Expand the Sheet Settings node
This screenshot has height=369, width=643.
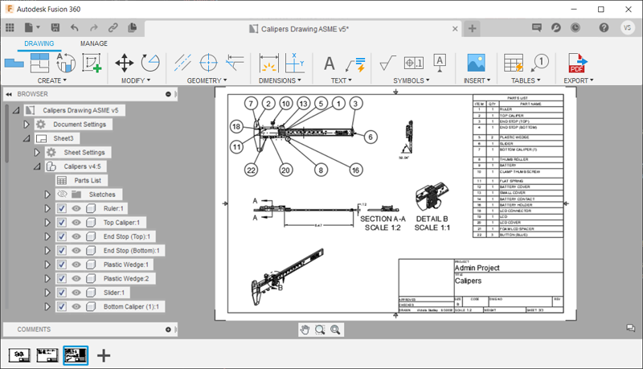click(37, 153)
